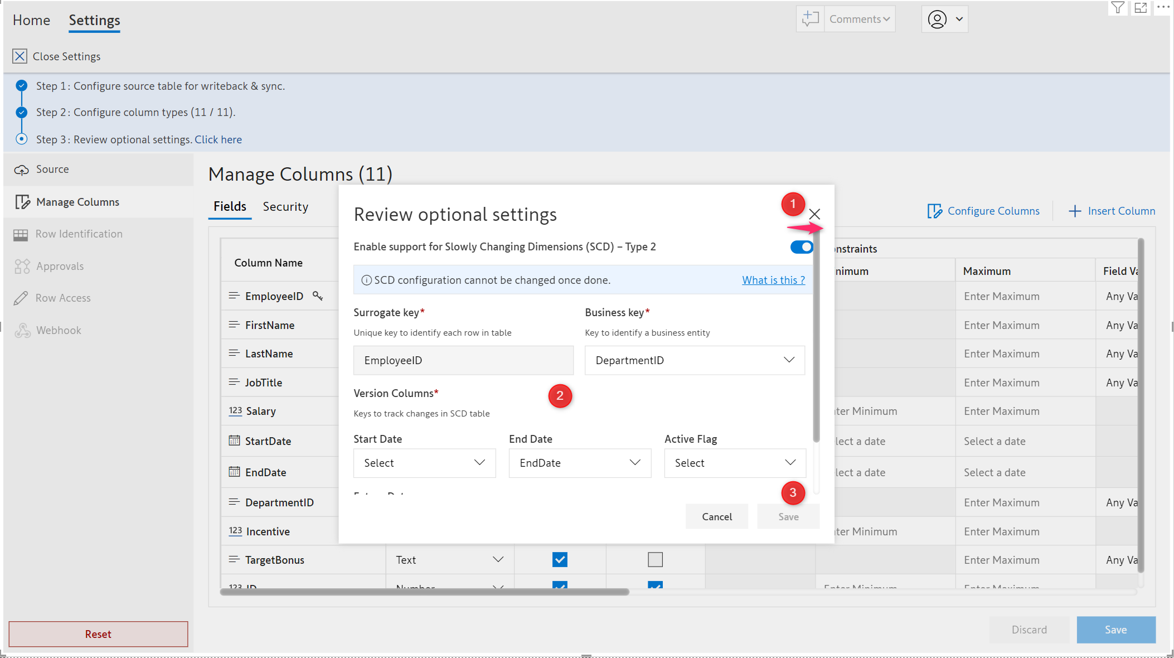This screenshot has height=658, width=1174.
Task: Open the Home tab
Action: (31, 21)
